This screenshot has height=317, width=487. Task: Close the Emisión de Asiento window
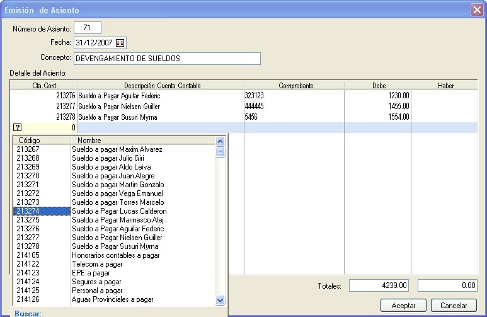point(477,10)
